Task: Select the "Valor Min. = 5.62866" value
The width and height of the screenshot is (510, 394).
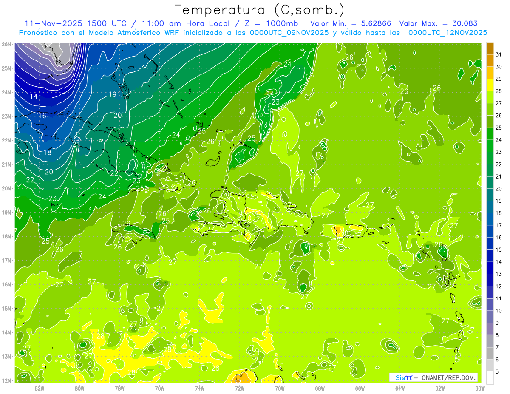Action: click(x=351, y=23)
